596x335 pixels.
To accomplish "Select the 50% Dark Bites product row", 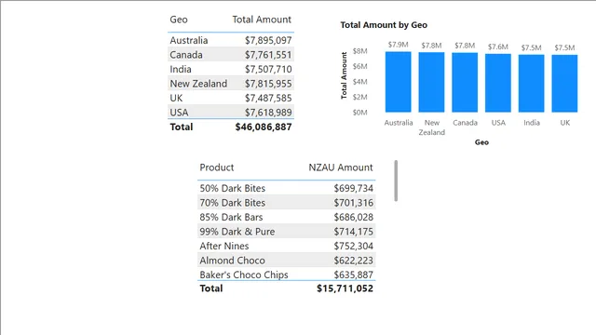I will tap(287, 188).
